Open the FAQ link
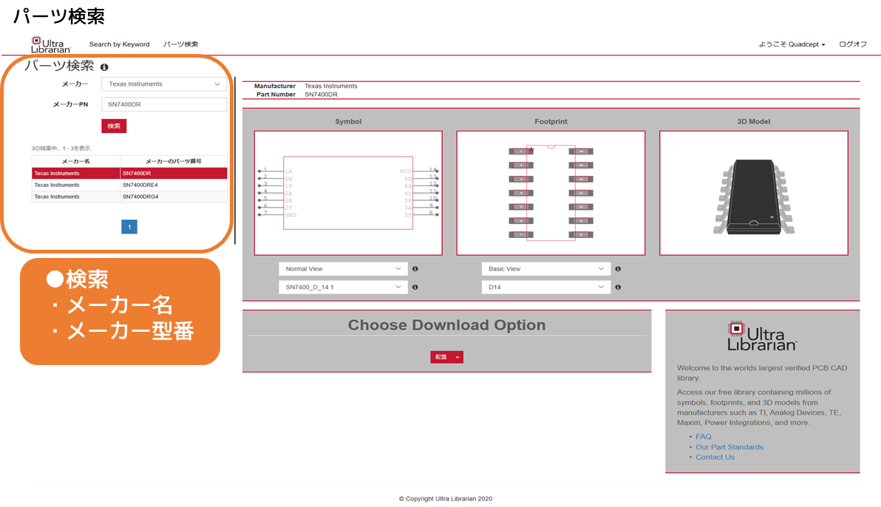 pyautogui.click(x=703, y=437)
